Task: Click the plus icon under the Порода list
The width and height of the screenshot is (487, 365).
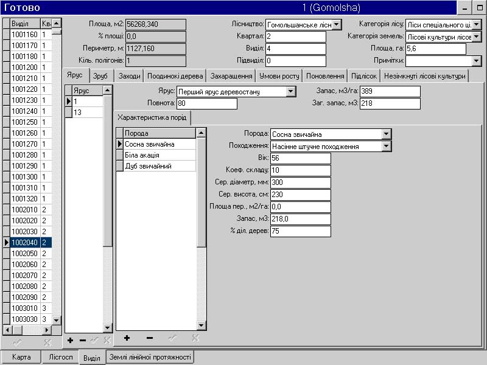Action: pyautogui.click(x=127, y=338)
